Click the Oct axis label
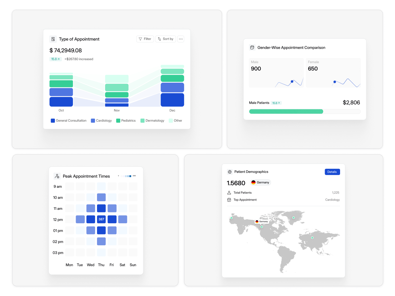The height and width of the screenshot is (296, 395). pos(61,111)
